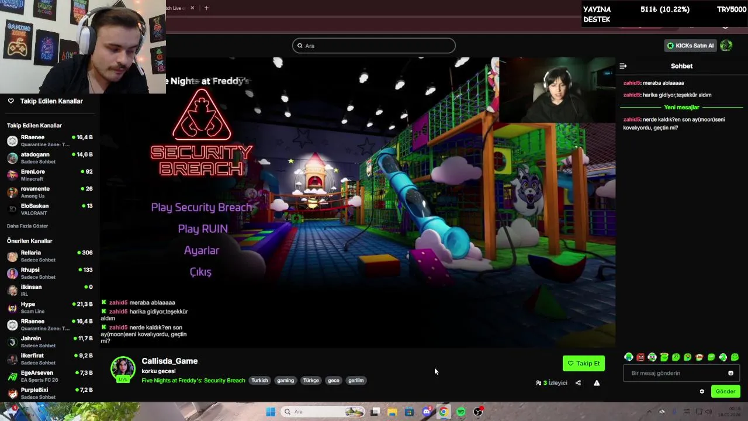748x421 pixels.
Task: Open Callisda_Game's live avatar
Action: pos(123,369)
